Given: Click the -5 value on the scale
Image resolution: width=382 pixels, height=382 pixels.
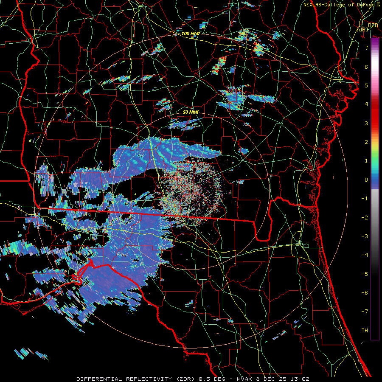Looking at the screenshot, I should (365, 274).
